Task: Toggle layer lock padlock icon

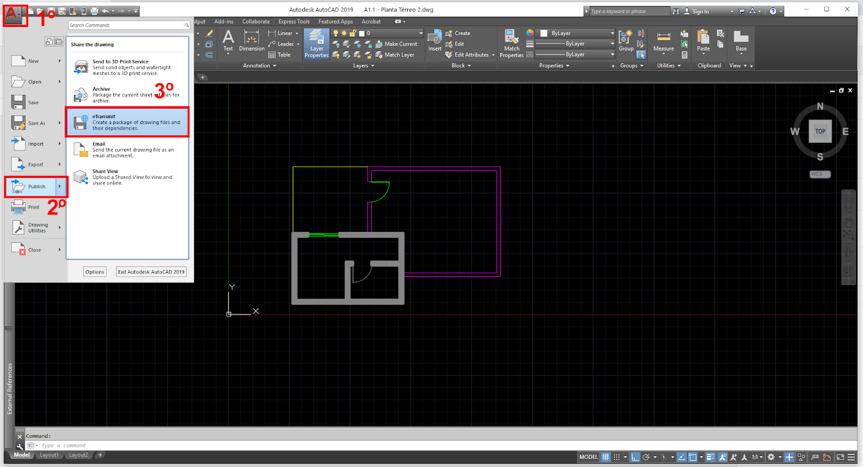Action: pyautogui.click(x=352, y=33)
